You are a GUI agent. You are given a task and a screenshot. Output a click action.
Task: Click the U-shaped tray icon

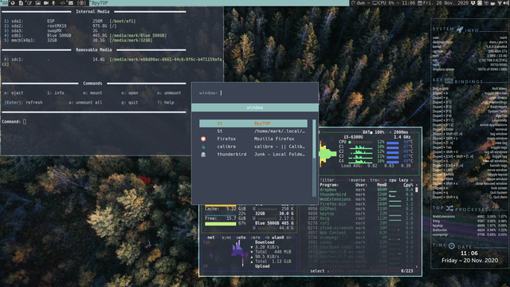coord(473,3)
